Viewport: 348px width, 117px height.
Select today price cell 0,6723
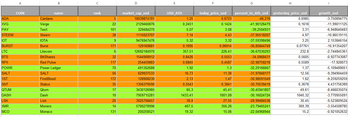pos(213,19)
